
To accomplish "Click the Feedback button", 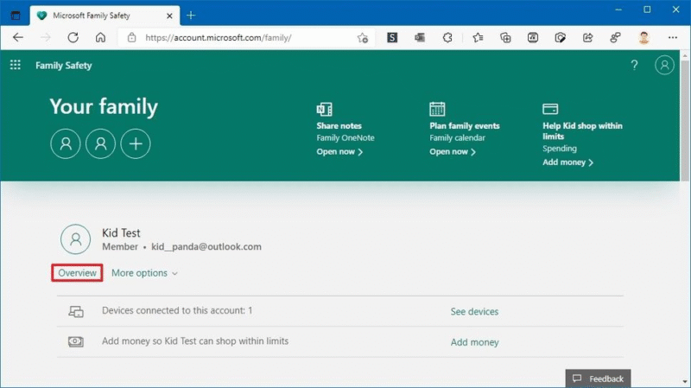I will click(598, 378).
